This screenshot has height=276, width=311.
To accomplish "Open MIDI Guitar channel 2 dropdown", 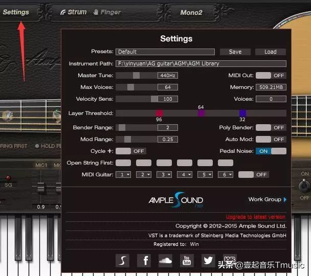I will tap(144, 175).
